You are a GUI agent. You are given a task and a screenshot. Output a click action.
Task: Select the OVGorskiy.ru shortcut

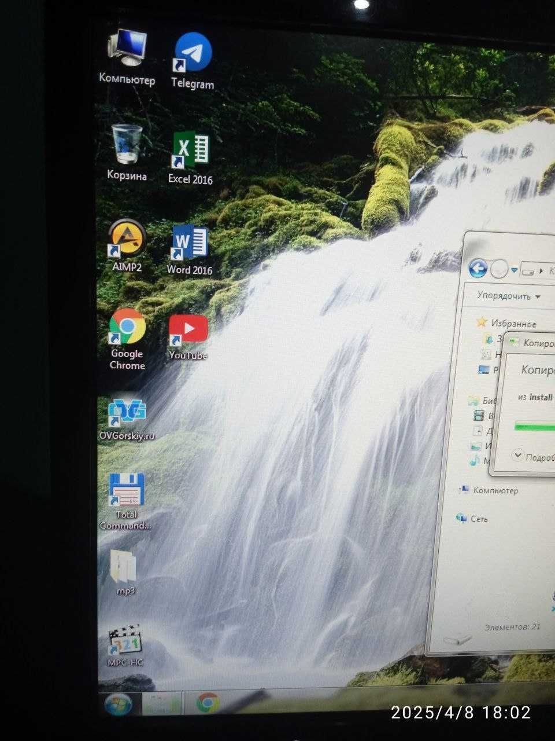127,419
